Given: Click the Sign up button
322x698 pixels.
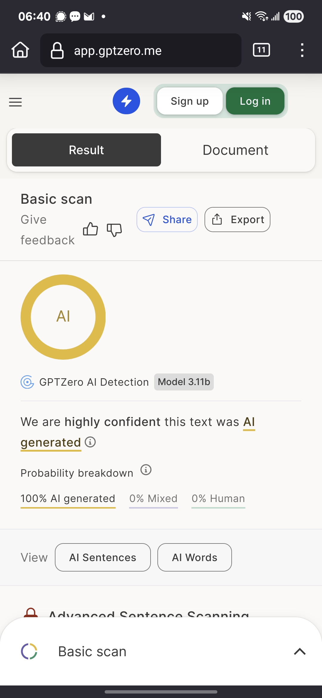Looking at the screenshot, I should [190, 101].
